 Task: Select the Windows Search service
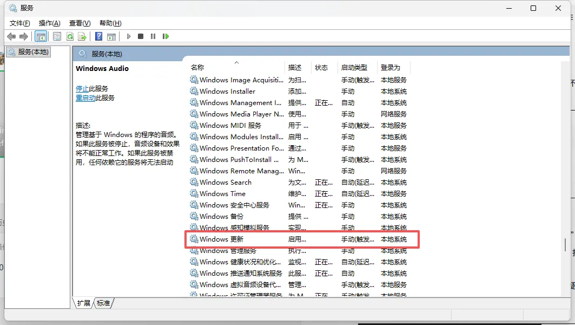point(299,183)
